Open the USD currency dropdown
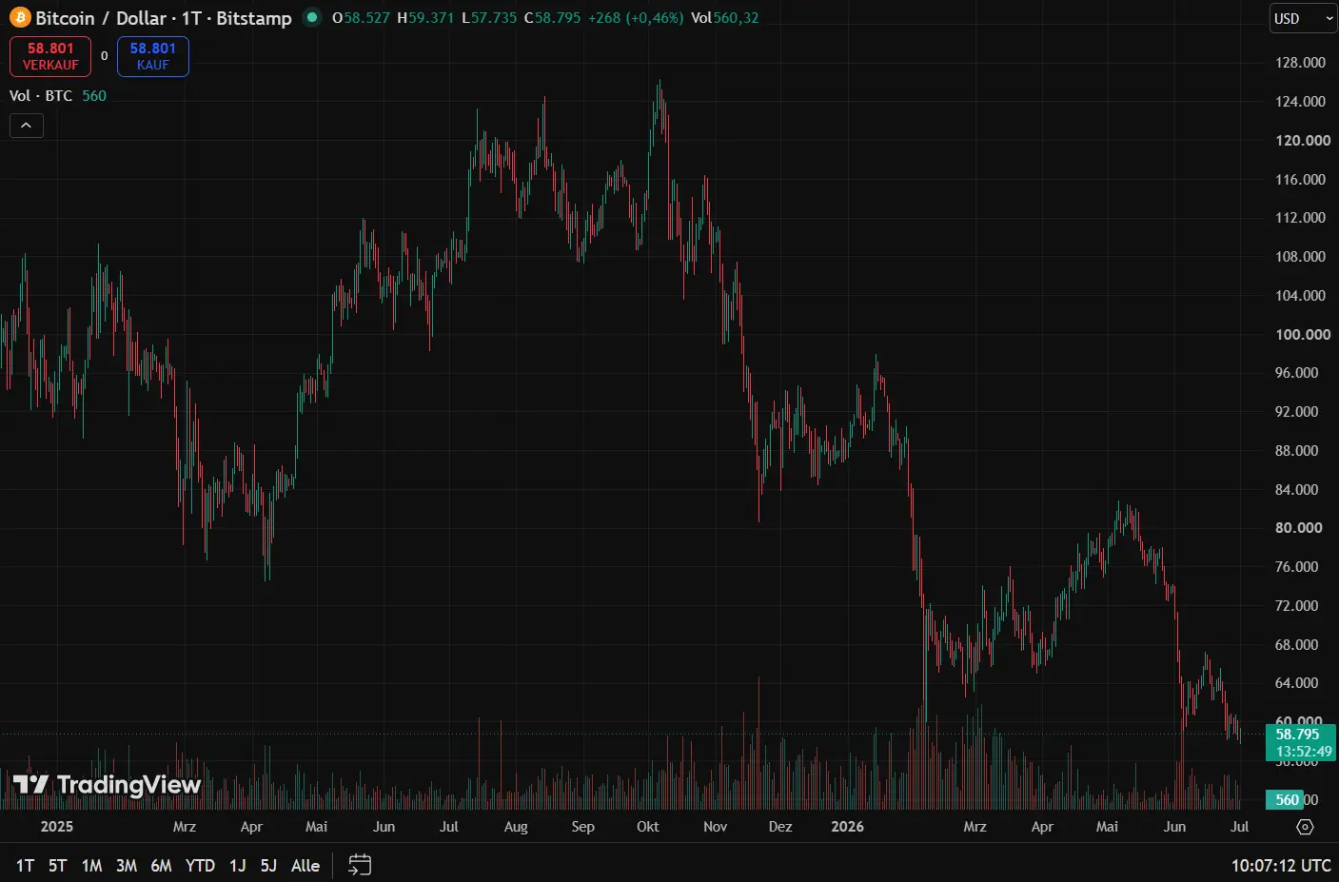The height and width of the screenshot is (882, 1339). pyautogui.click(x=1303, y=18)
